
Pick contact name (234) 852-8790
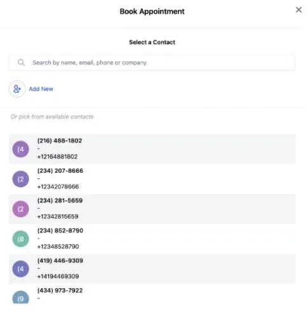(x=60, y=230)
